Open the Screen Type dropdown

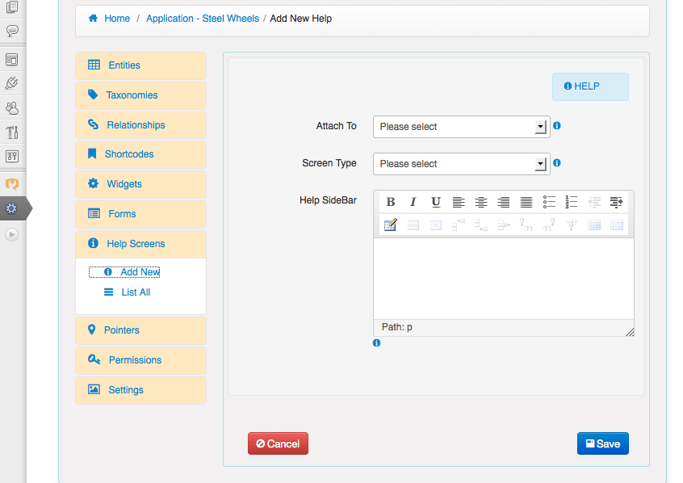click(461, 164)
